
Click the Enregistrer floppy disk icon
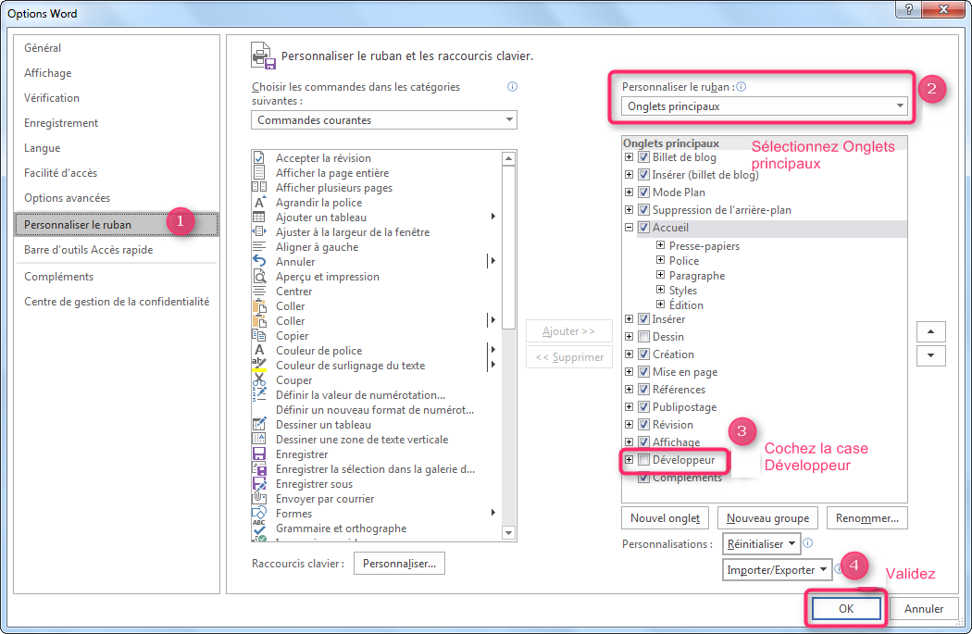pos(259,454)
